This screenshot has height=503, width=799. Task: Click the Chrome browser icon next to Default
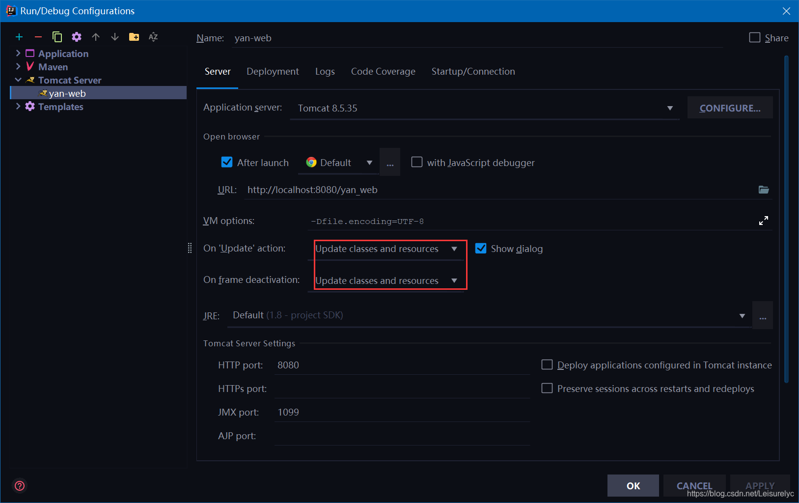click(311, 162)
